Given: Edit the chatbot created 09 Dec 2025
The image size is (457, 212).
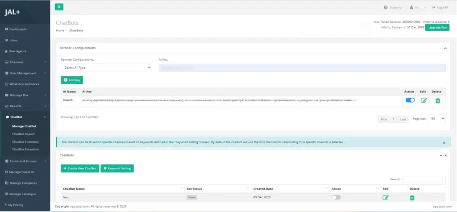Looking at the screenshot, I should click(x=386, y=198).
